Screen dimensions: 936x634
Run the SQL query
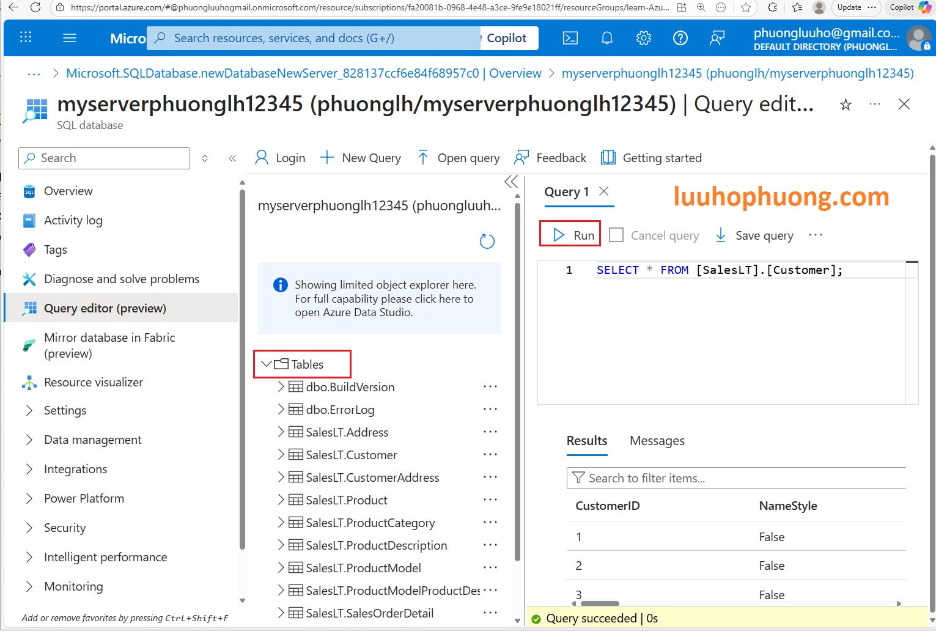[571, 235]
